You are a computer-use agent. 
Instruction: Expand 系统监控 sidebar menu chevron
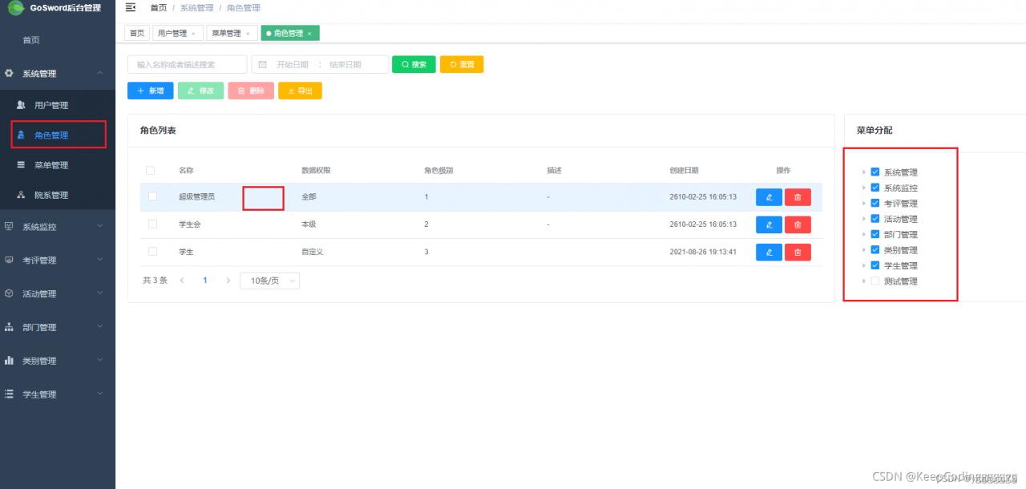tap(100, 227)
